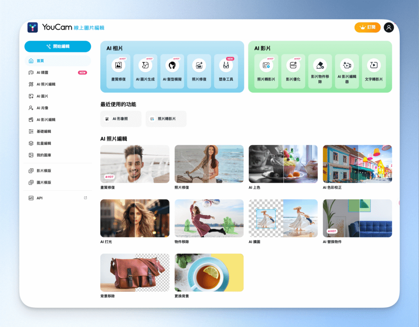Image resolution: width=419 pixels, height=327 pixels.
Task: Click the orange 訂閱 subscribe button
Action: [x=367, y=27]
